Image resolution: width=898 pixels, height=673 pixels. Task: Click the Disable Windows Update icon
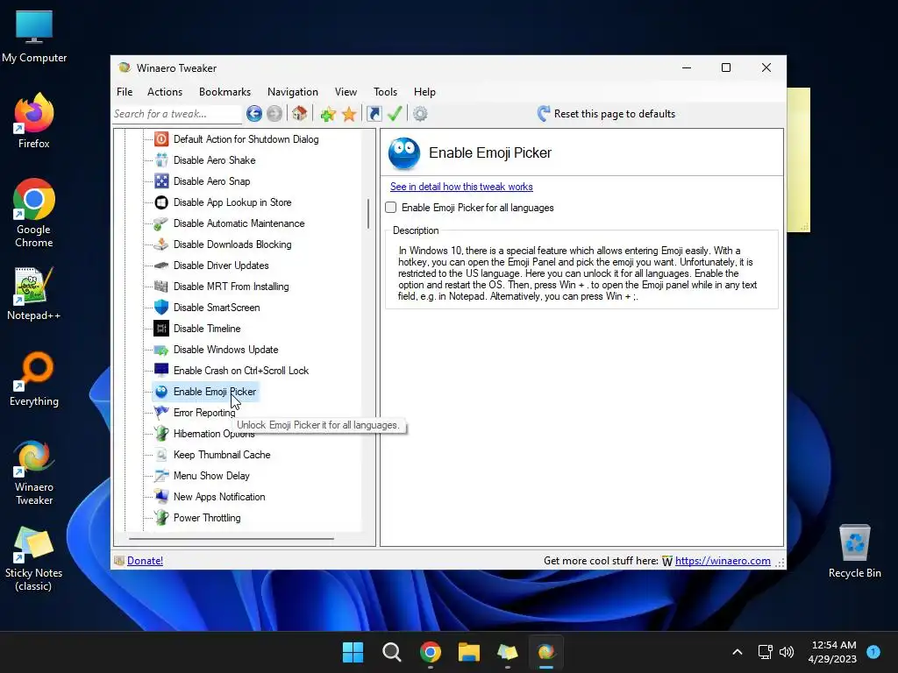tap(161, 350)
